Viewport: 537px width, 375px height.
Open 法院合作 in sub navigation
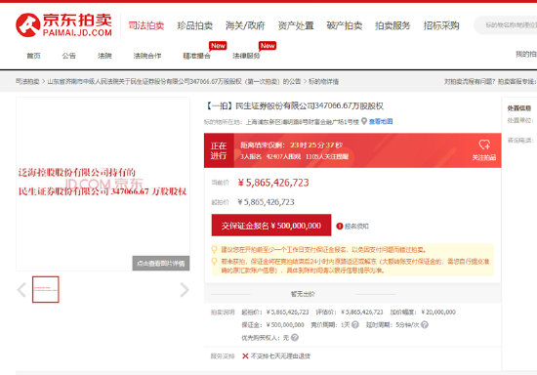tap(147, 56)
